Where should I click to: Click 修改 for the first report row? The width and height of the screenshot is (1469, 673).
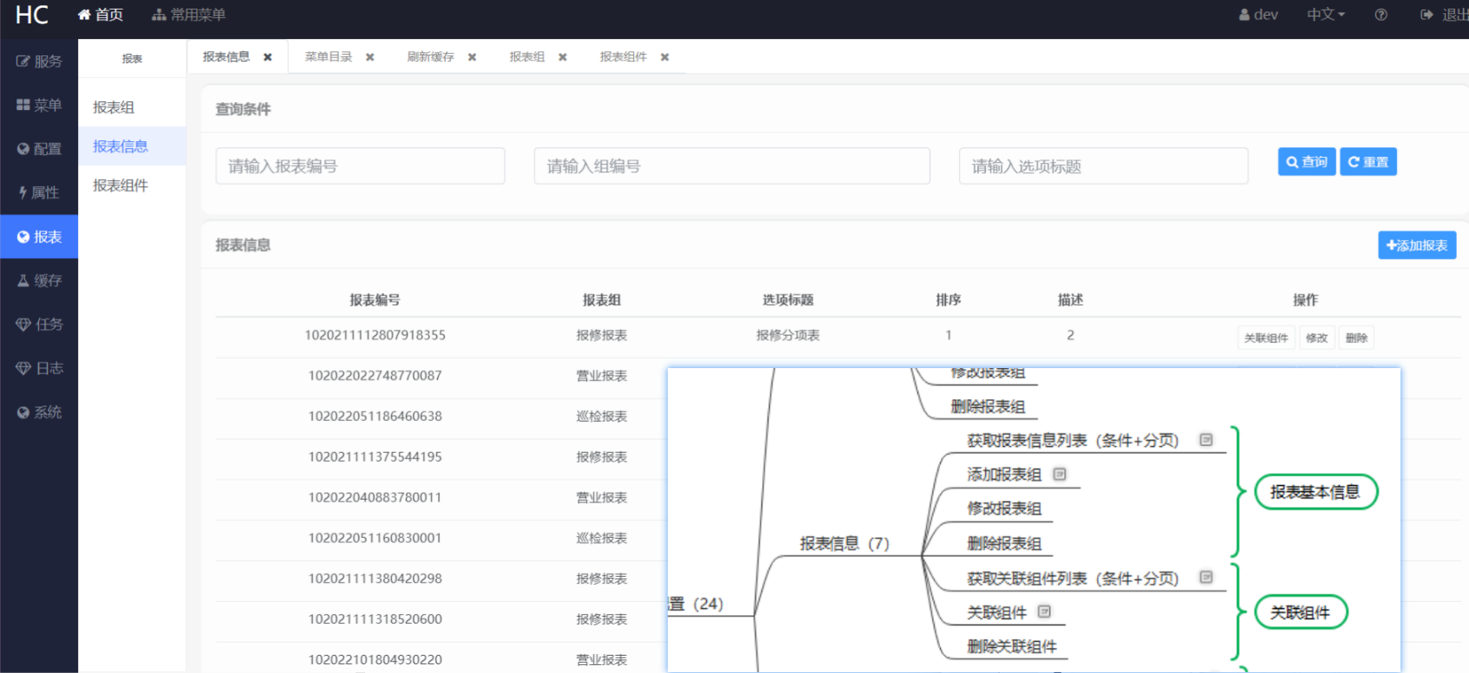tap(1316, 338)
